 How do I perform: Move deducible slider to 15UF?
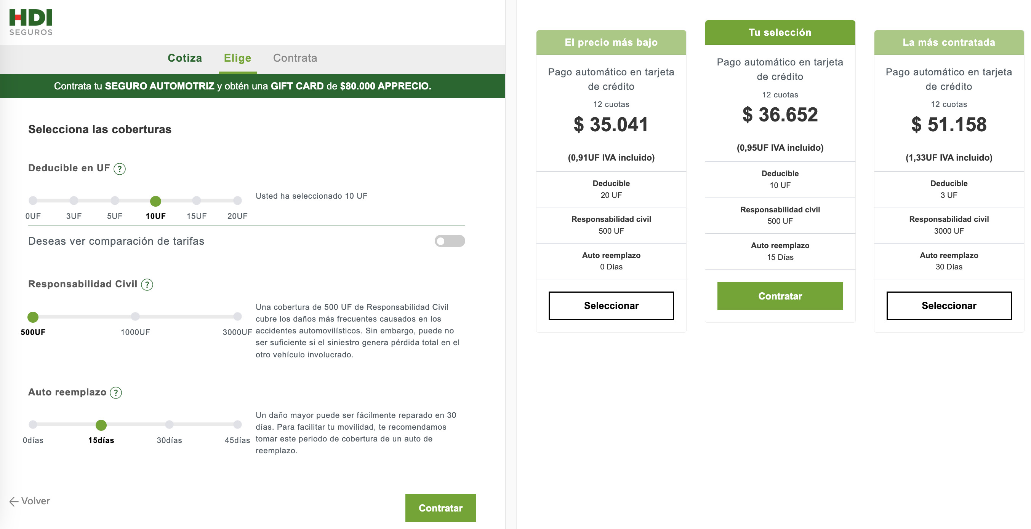197,201
